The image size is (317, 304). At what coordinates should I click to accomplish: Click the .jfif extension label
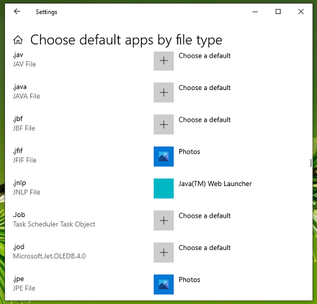tap(18, 151)
